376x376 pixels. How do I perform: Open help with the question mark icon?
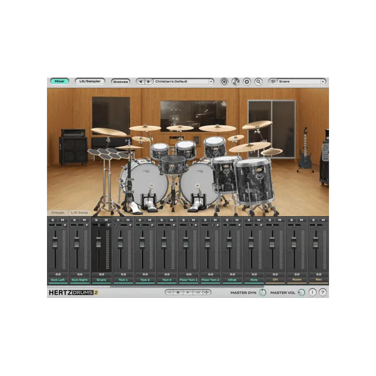click(x=323, y=292)
